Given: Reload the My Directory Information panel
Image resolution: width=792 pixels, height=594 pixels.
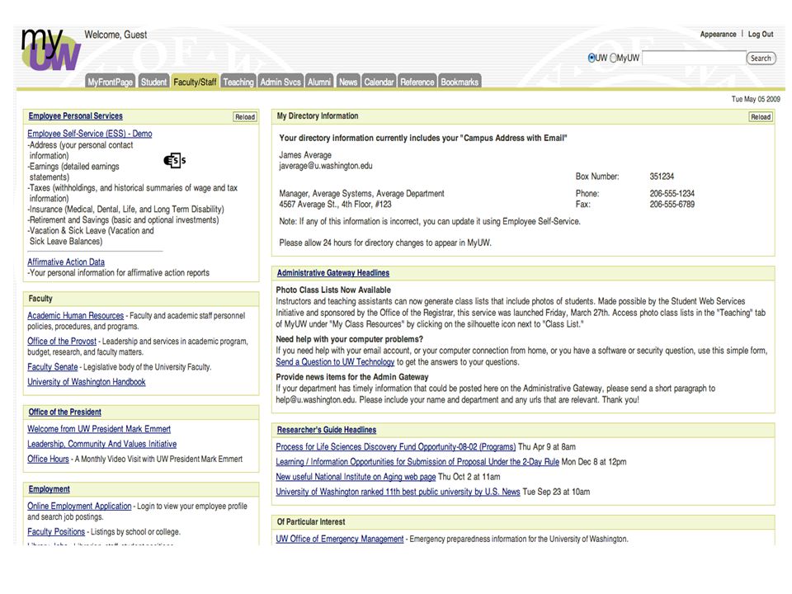Looking at the screenshot, I should (760, 116).
